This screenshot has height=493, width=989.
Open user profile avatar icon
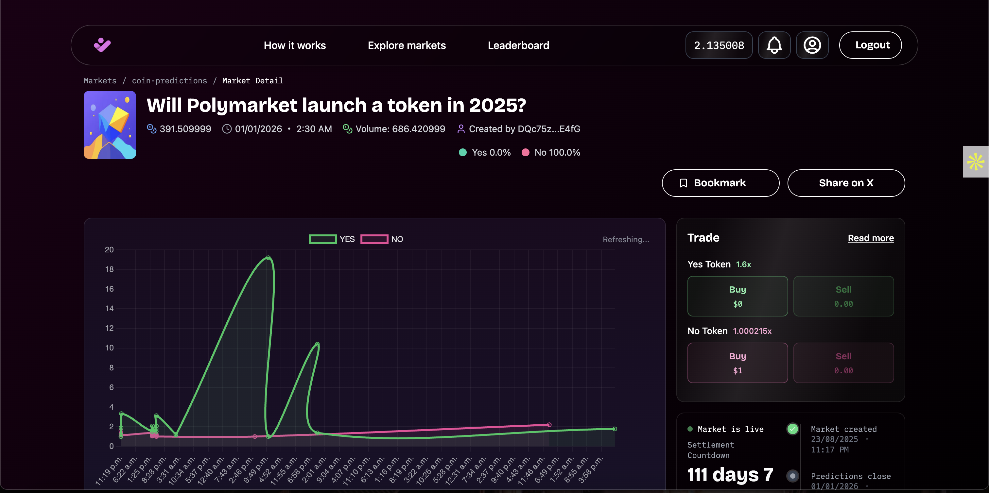pos(812,45)
